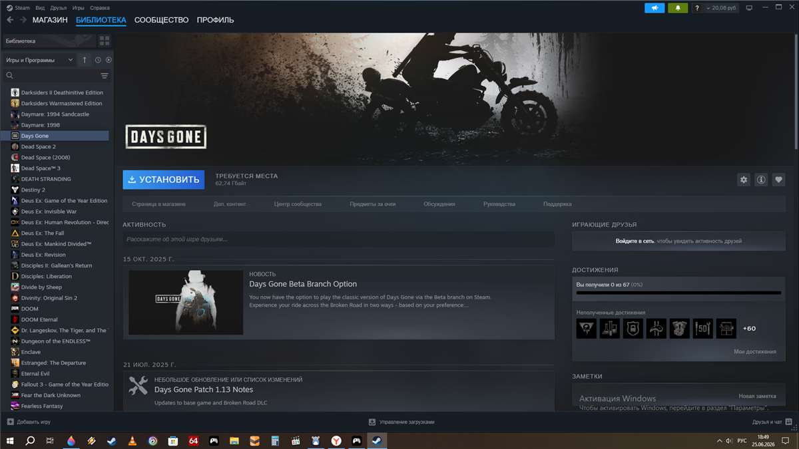Viewport: 799px width, 449px height.
Task: Click the fifth unearned achievement icon
Action: (x=680, y=328)
